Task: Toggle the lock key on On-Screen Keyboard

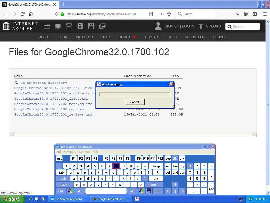Action: tap(63, 178)
